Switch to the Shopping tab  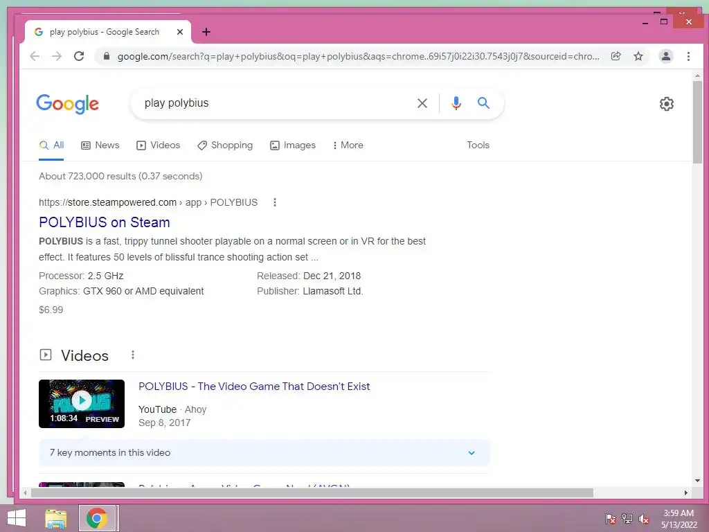[x=225, y=145]
